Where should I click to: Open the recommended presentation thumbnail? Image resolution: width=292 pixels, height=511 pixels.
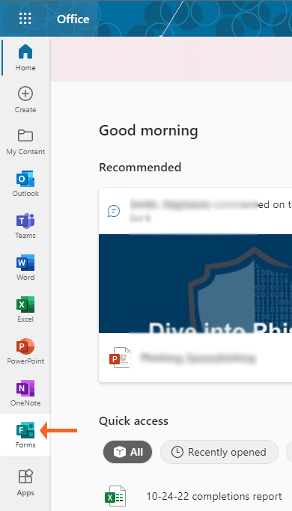pos(195,284)
